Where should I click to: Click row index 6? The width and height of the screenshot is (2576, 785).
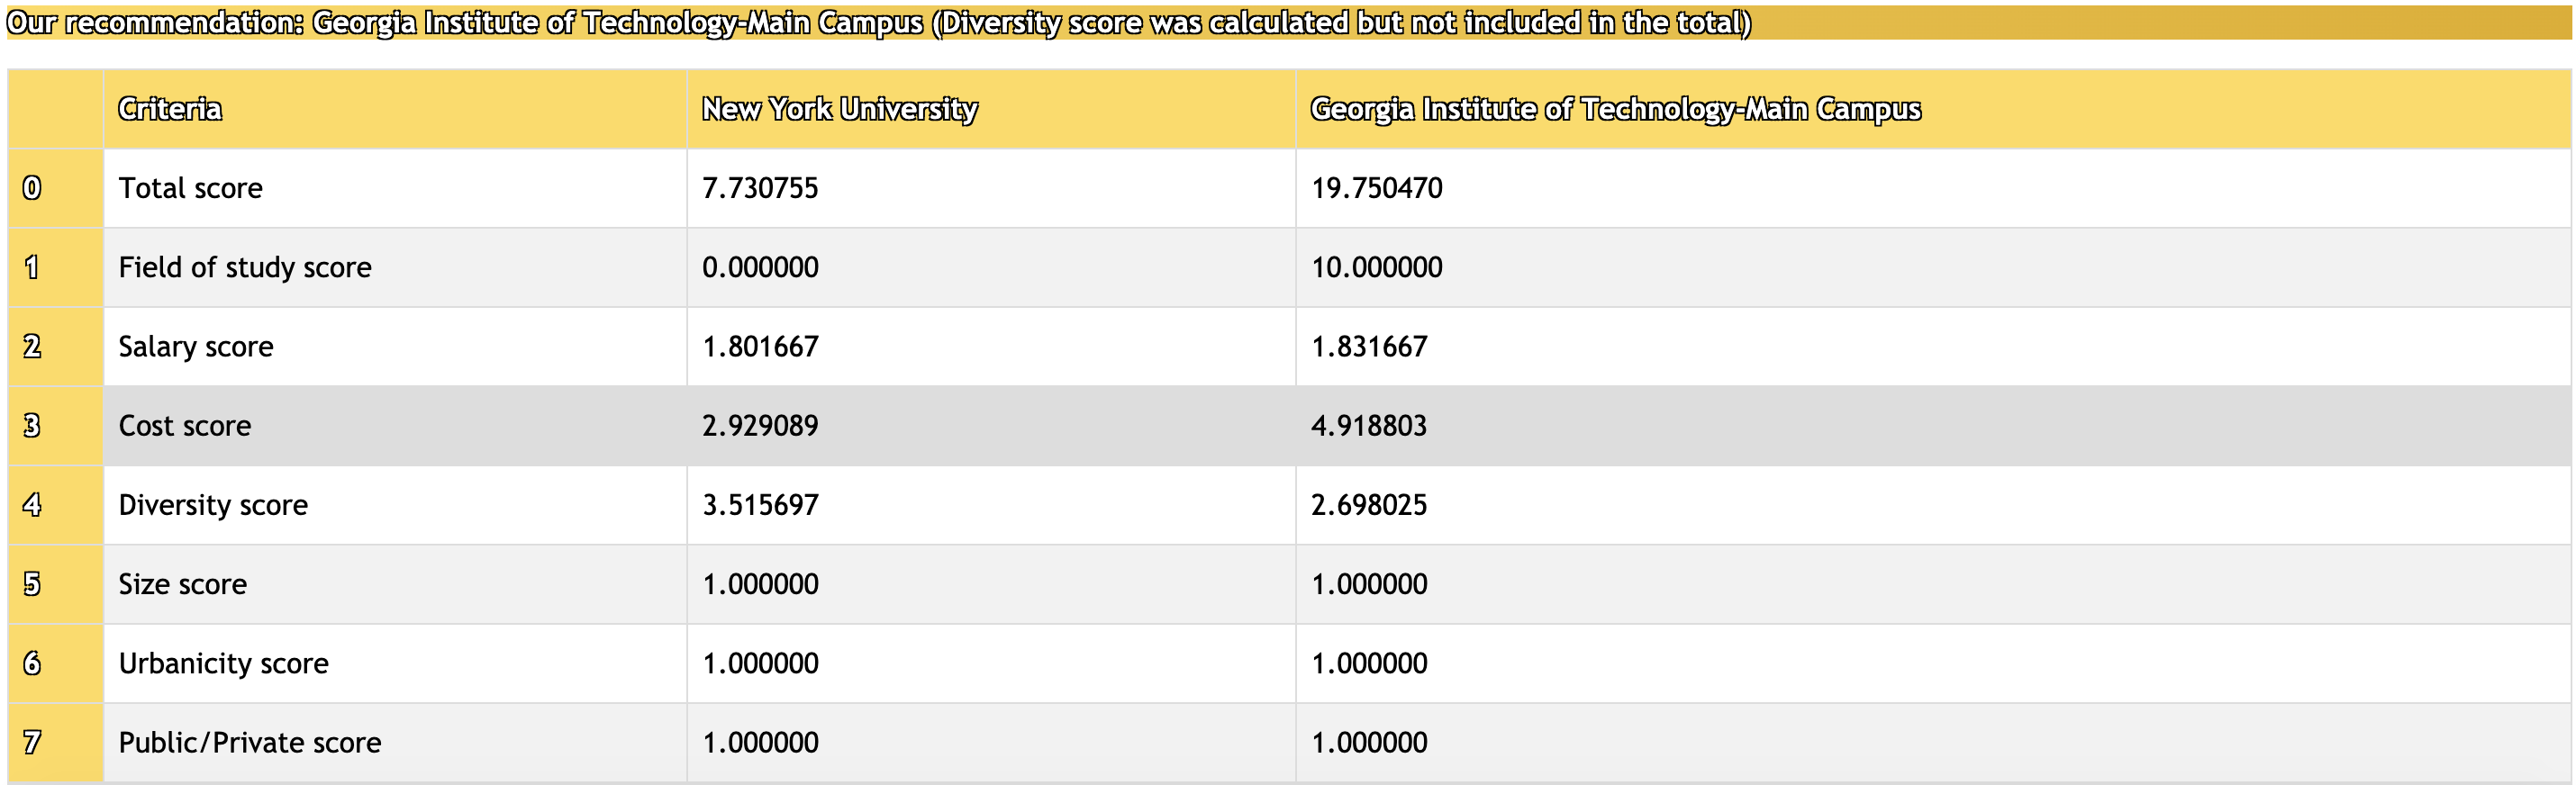point(32,663)
